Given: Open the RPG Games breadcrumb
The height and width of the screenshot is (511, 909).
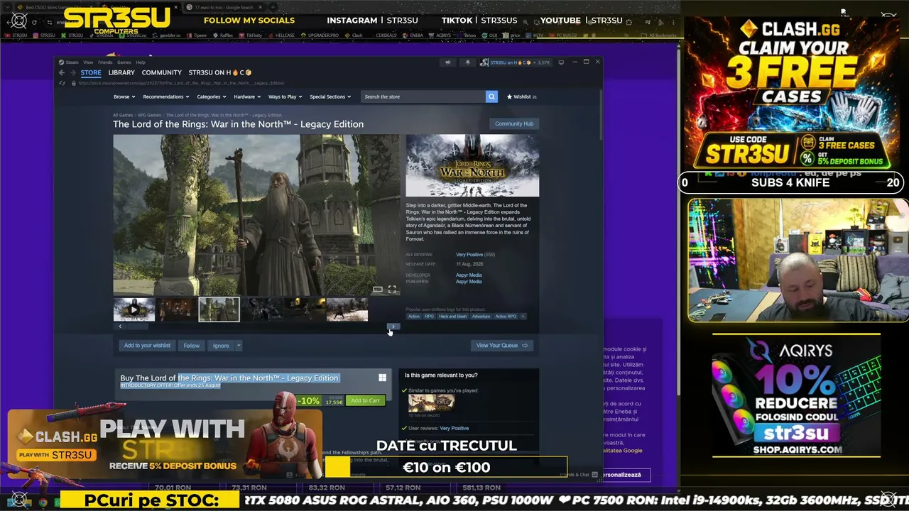Looking at the screenshot, I should click(x=149, y=115).
